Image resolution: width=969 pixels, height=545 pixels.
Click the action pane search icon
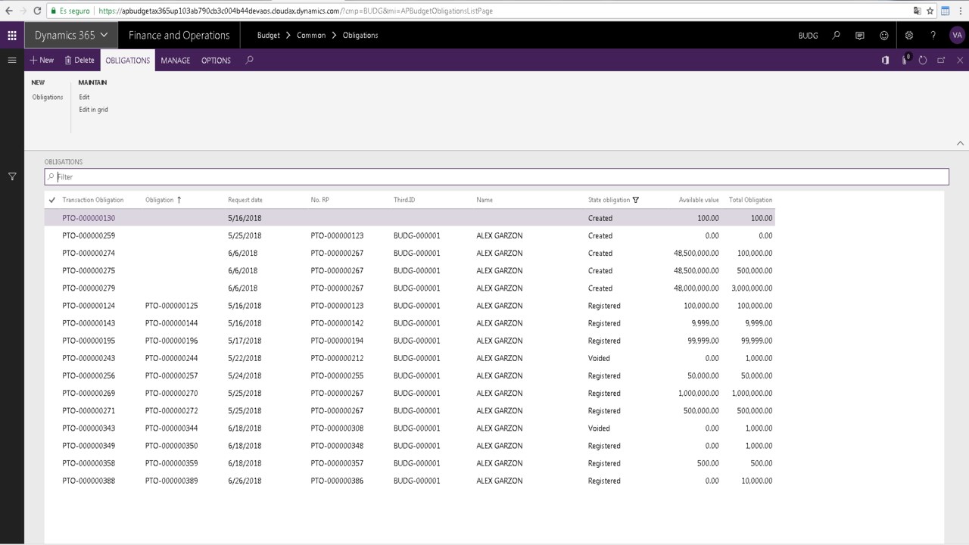point(250,60)
